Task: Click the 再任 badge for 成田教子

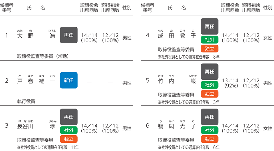Action: click(209, 26)
